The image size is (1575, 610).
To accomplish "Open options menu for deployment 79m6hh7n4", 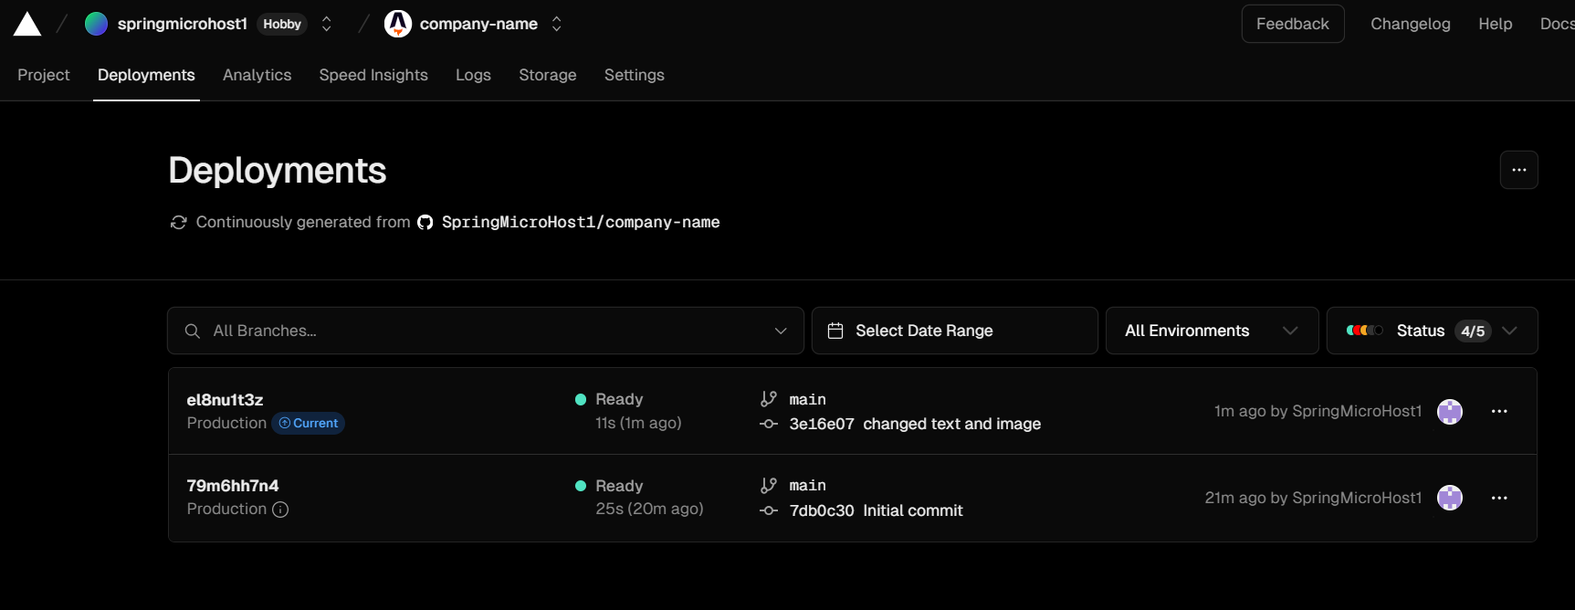I will tap(1498, 499).
